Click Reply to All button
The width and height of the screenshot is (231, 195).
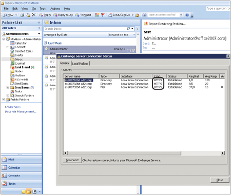click(x=63, y=15)
